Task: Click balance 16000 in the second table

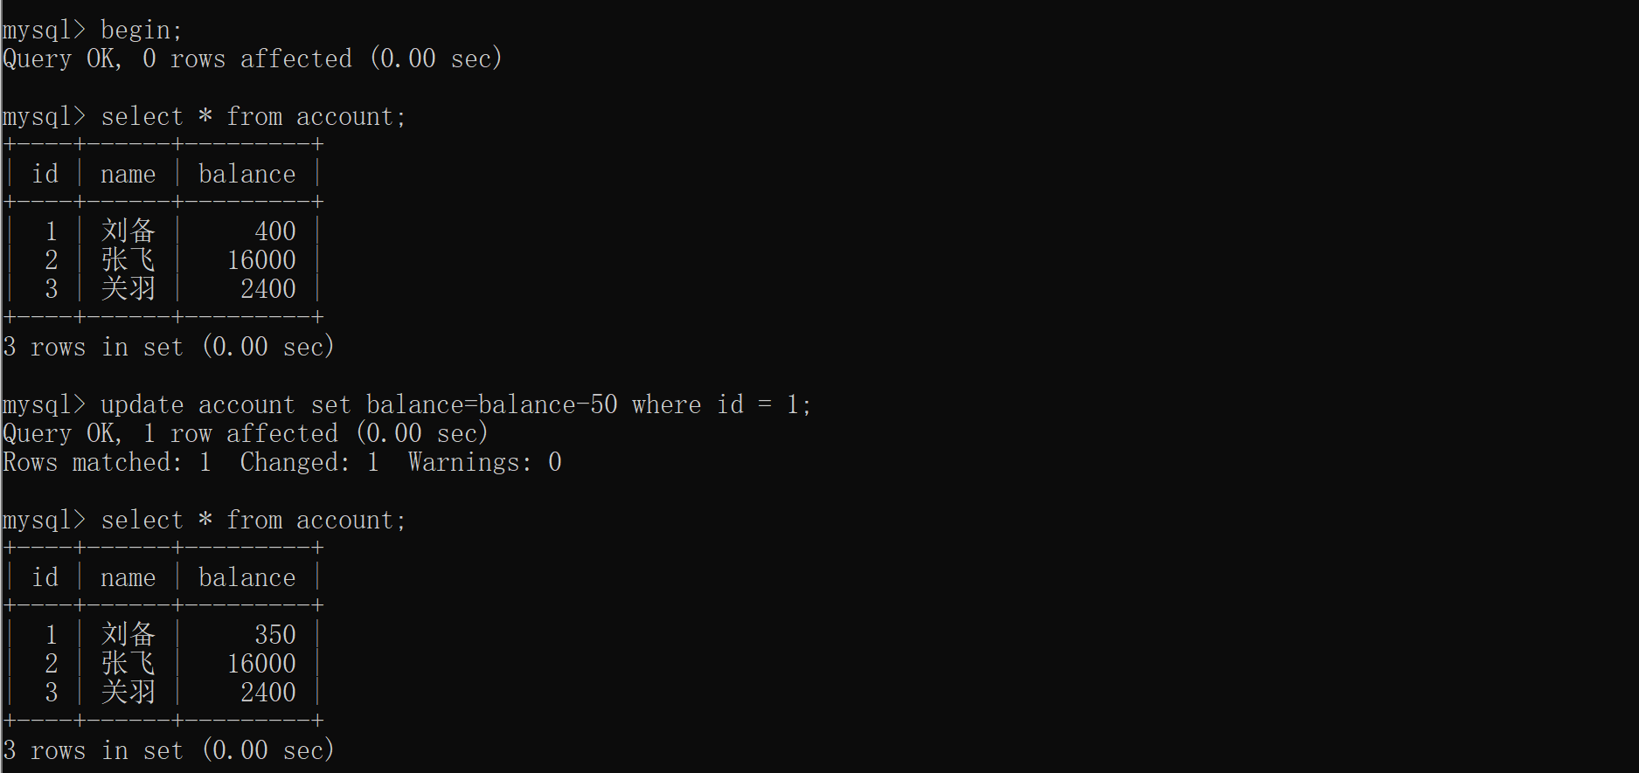Action: 261,664
